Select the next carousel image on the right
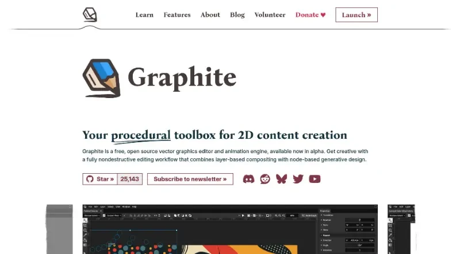Screen dimensions: 460x254 [x=402, y=229]
